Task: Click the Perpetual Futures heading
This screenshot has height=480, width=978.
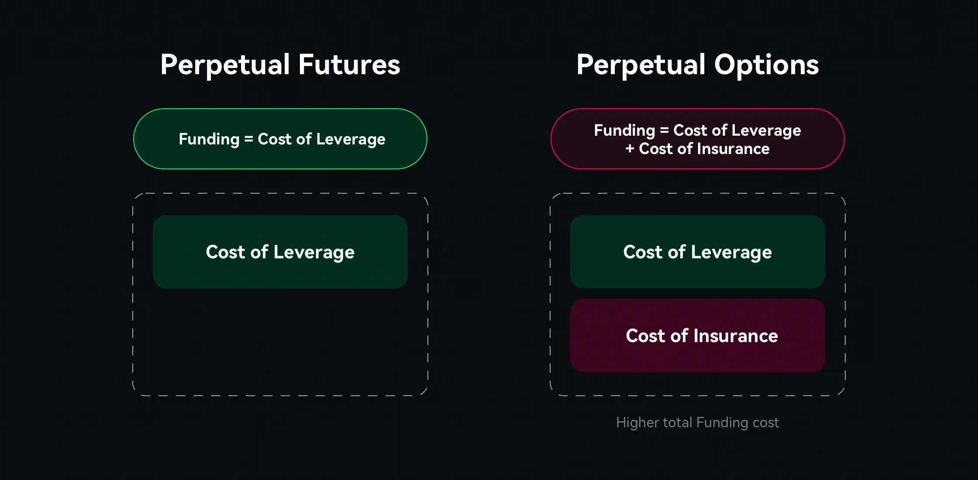Action: pyautogui.click(x=280, y=65)
